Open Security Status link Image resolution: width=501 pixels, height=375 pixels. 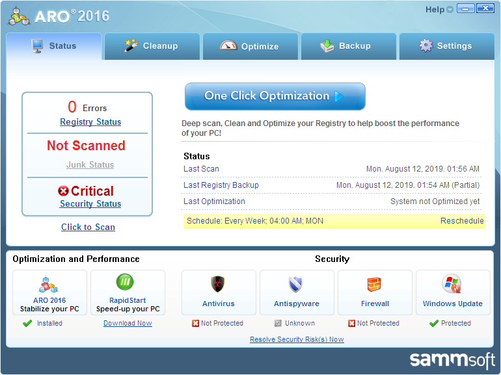[90, 203]
